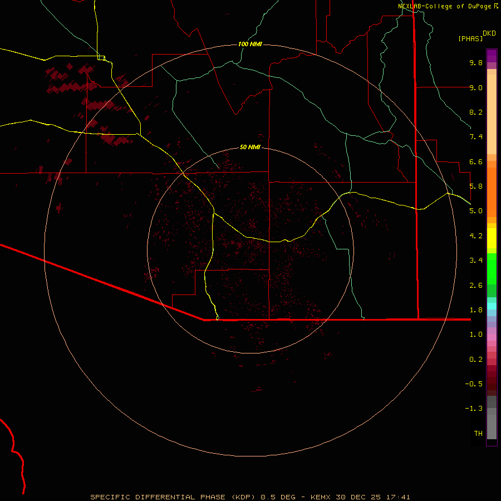This screenshot has height=501, width=501.
Task: Click the -1.3 legend value
Action: (474, 409)
